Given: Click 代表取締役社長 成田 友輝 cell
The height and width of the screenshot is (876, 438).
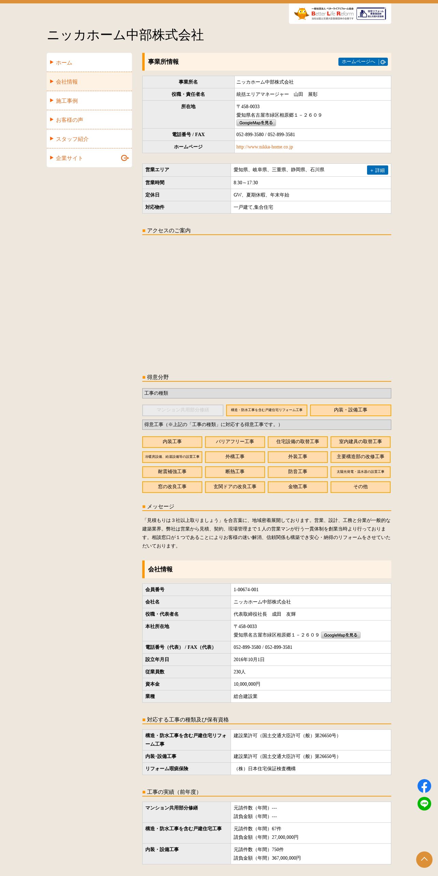Looking at the screenshot, I should tap(311, 614).
